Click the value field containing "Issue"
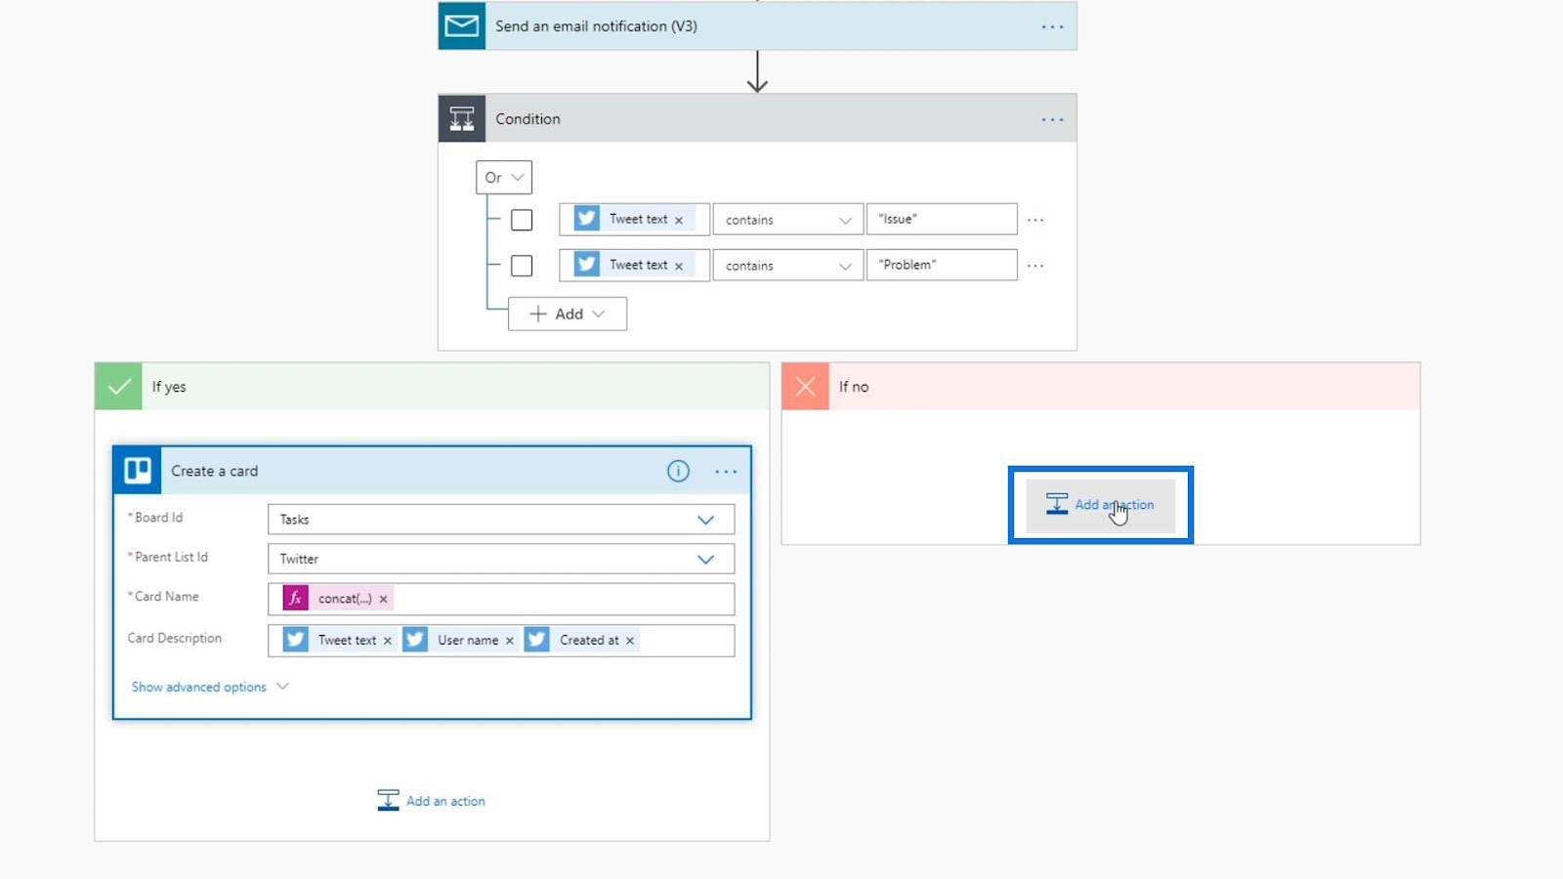Screen dimensions: 1563x879 pyautogui.click(x=942, y=219)
